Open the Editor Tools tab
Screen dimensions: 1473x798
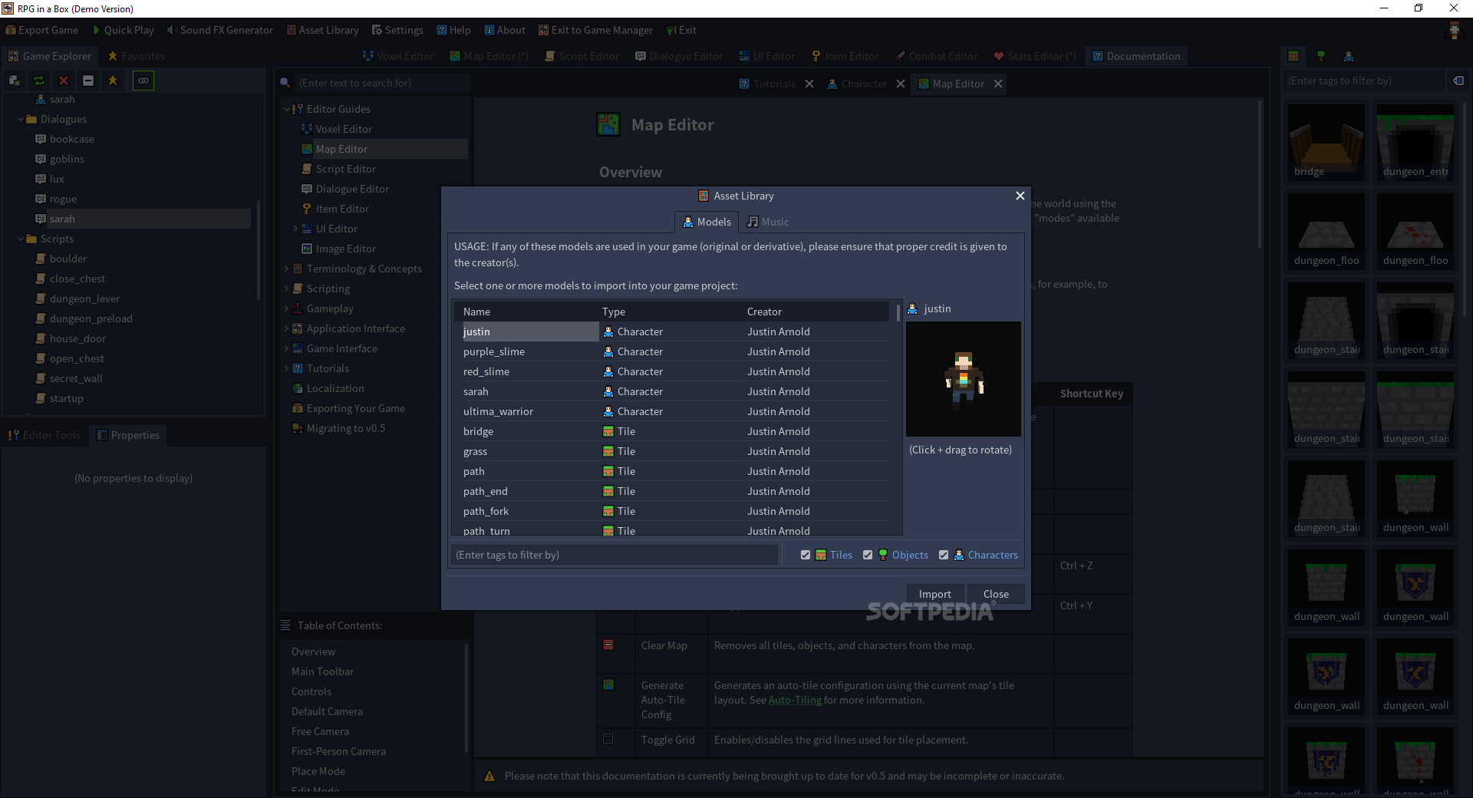pos(44,435)
